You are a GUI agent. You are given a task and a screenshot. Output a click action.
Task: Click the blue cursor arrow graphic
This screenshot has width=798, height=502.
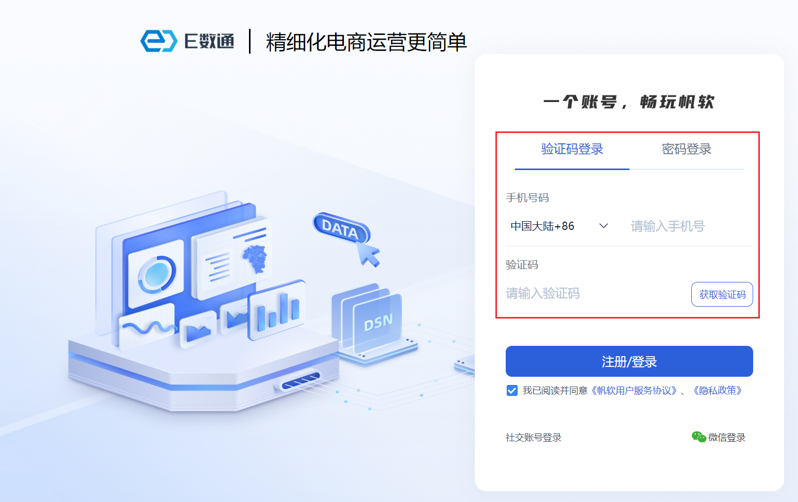[369, 254]
